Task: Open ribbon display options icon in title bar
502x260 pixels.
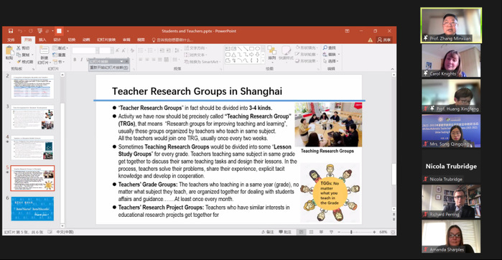Action: 347,31
